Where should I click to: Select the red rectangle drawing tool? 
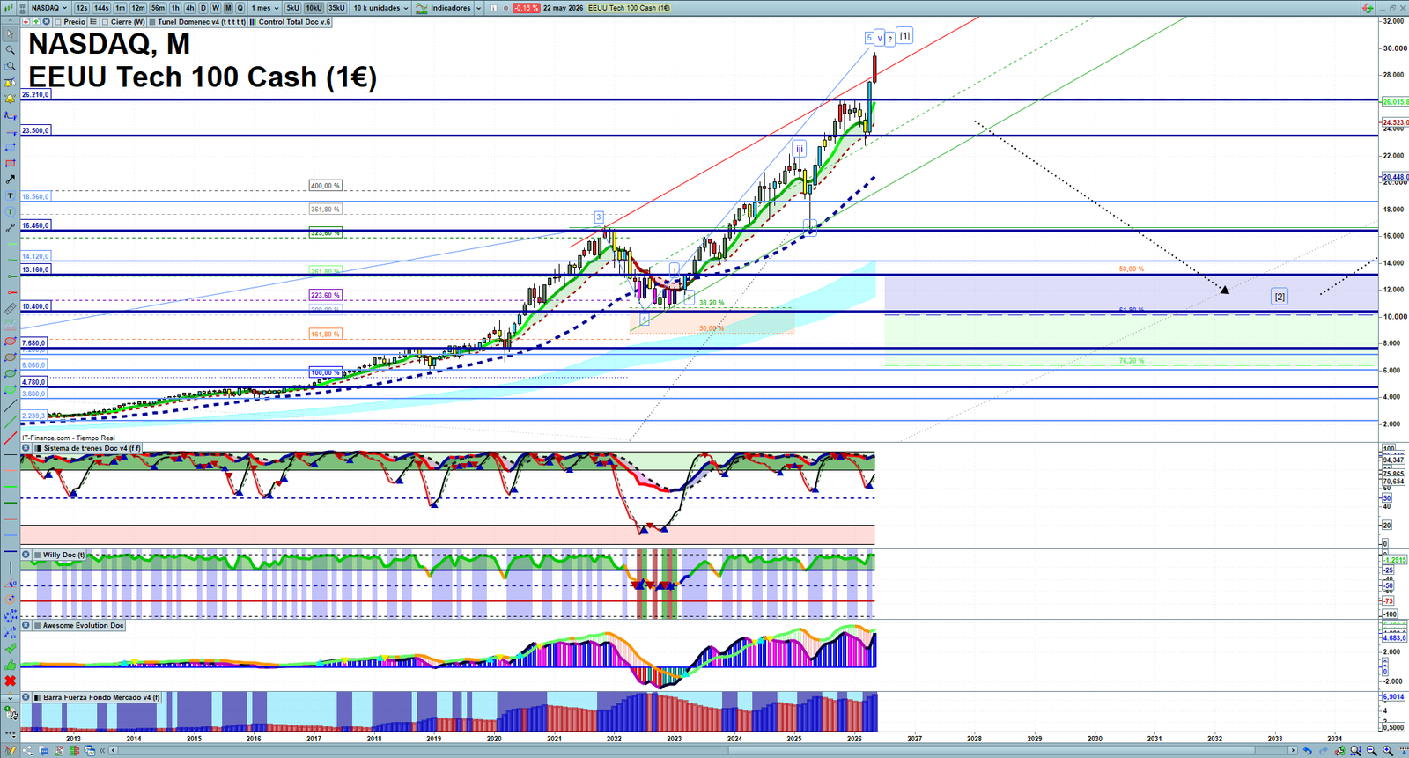[10, 163]
